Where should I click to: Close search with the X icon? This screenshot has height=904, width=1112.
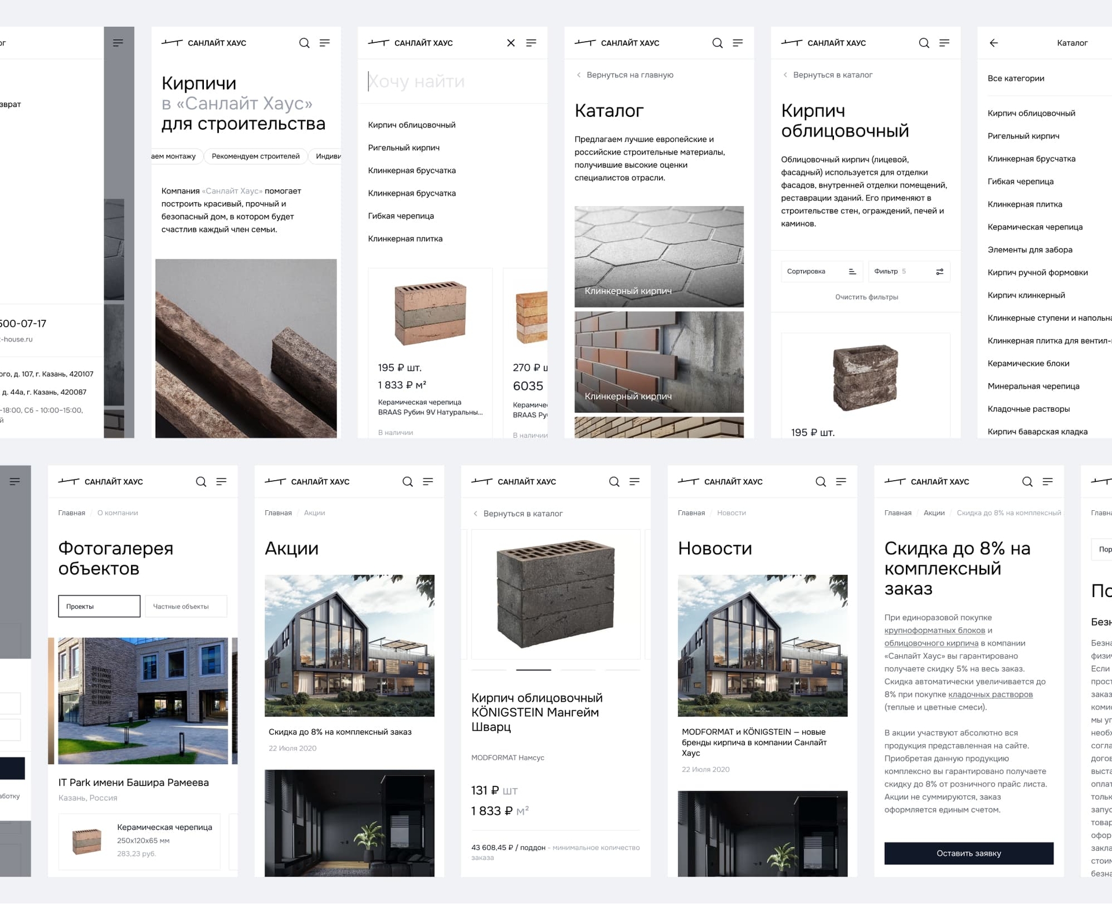pyautogui.click(x=511, y=43)
